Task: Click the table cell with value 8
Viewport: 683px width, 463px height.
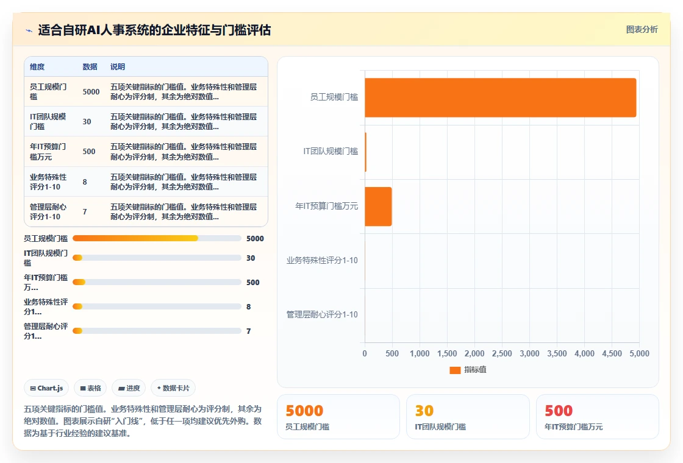Action: (85, 182)
